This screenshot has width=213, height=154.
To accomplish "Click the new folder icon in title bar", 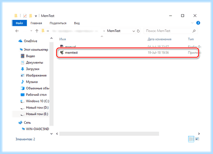I will pyautogui.click(x=31, y=16).
